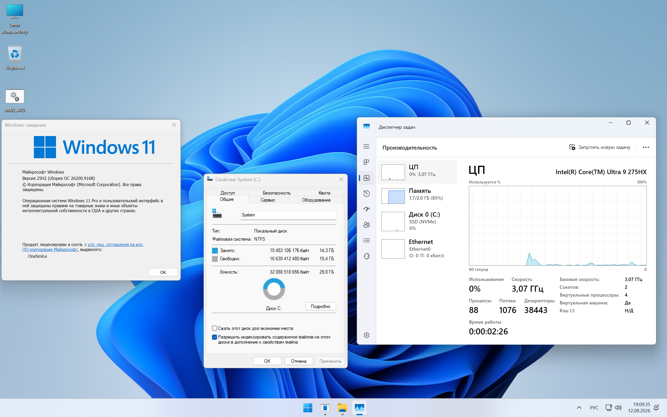Uncheck Разрешить индексировать содержимое файлов
Screen dimensions: 667x417
coord(214,337)
